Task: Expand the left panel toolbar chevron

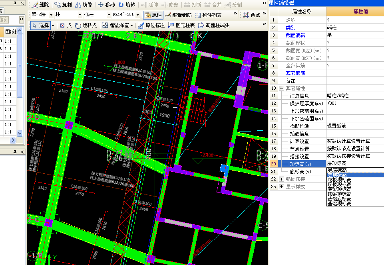Action: 22,19
